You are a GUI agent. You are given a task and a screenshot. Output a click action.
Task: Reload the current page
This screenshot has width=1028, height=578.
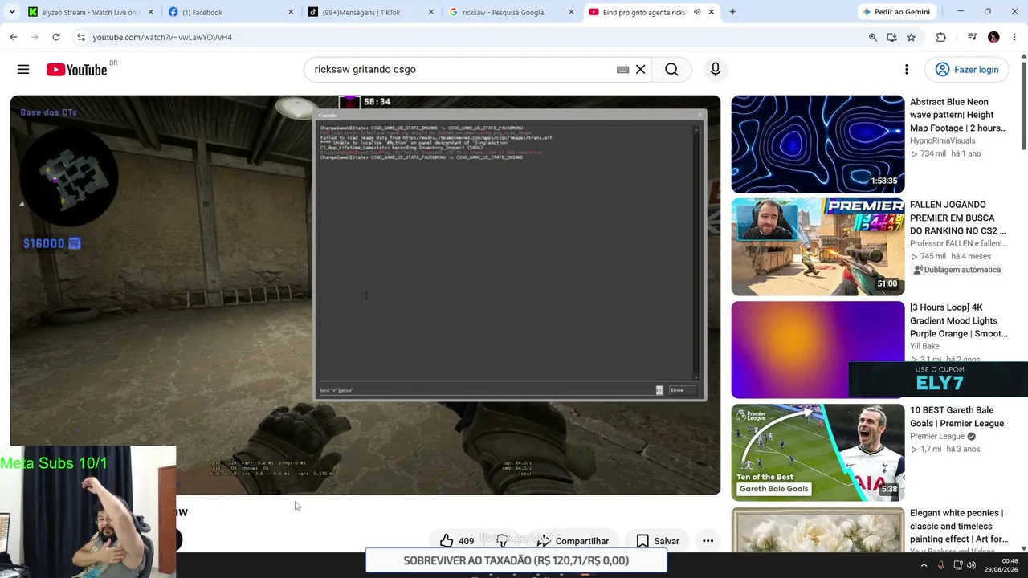point(56,37)
